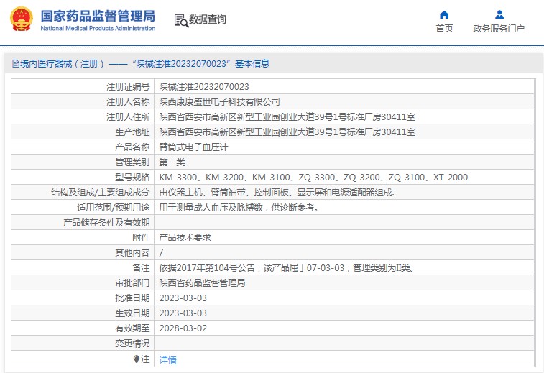Click 陕西省药品监督管理局 approval department
The image size is (544, 373).
pos(202,282)
